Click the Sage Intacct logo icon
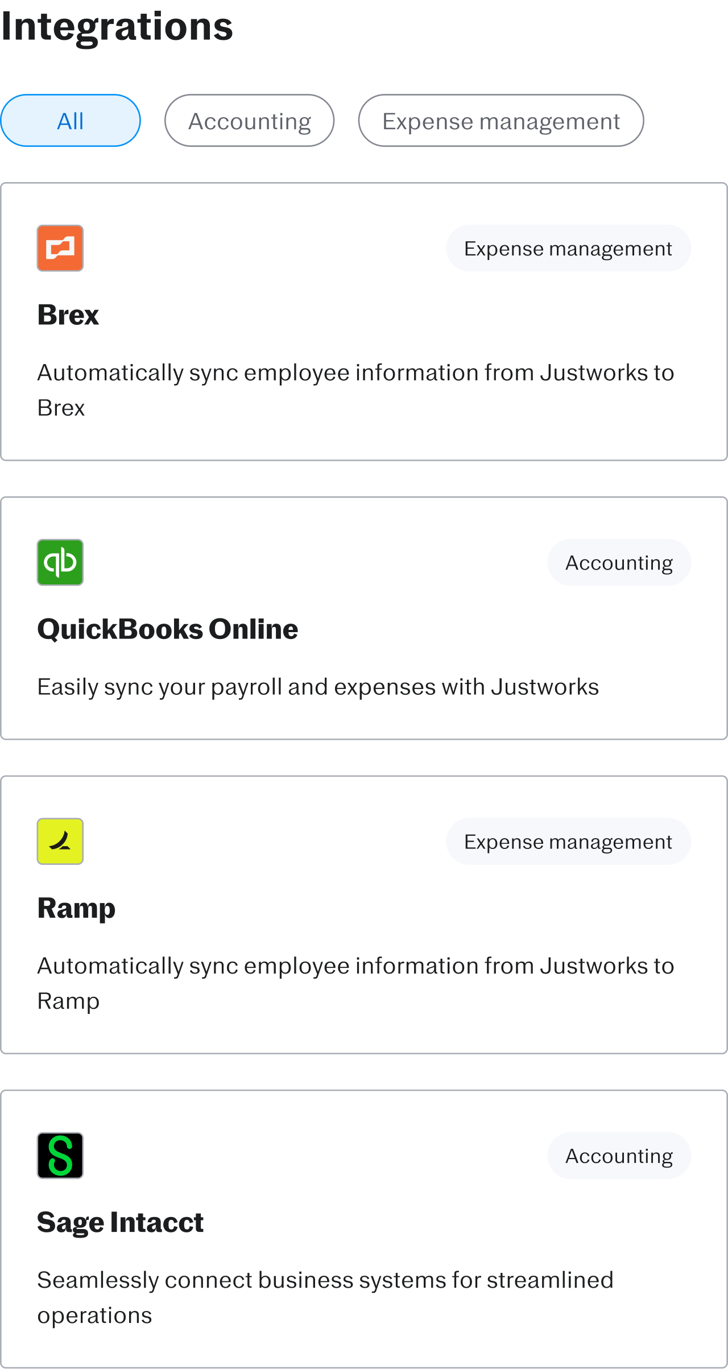This screenshot has height=1369, width=728. pyautogui.click(x=60, y=1155)
